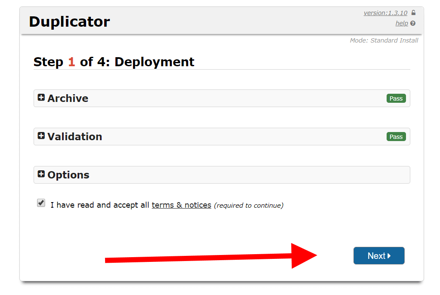Click the Pass badge on Archive section
This screenshot has height=295, width=440.
(x=396, y=98)
